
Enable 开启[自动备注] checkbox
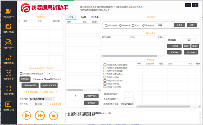click(105, 84)
